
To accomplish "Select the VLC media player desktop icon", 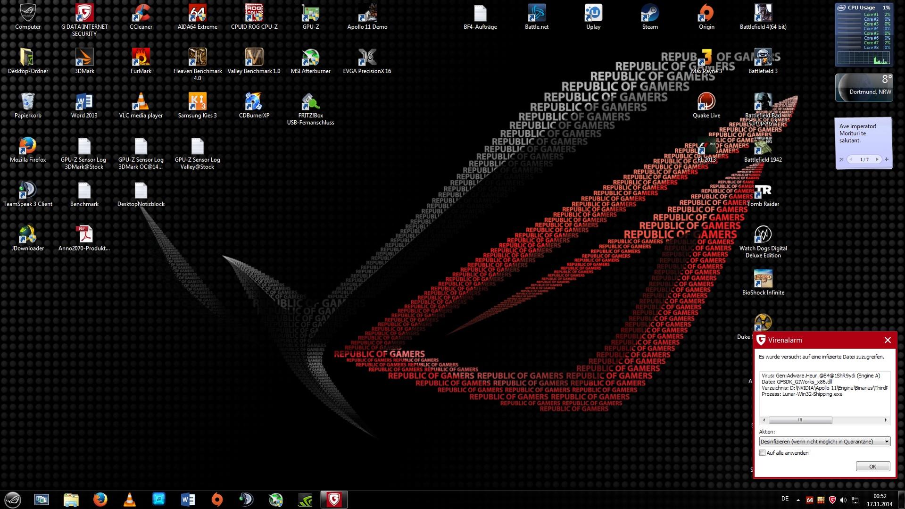I will [x=141, y=106].
